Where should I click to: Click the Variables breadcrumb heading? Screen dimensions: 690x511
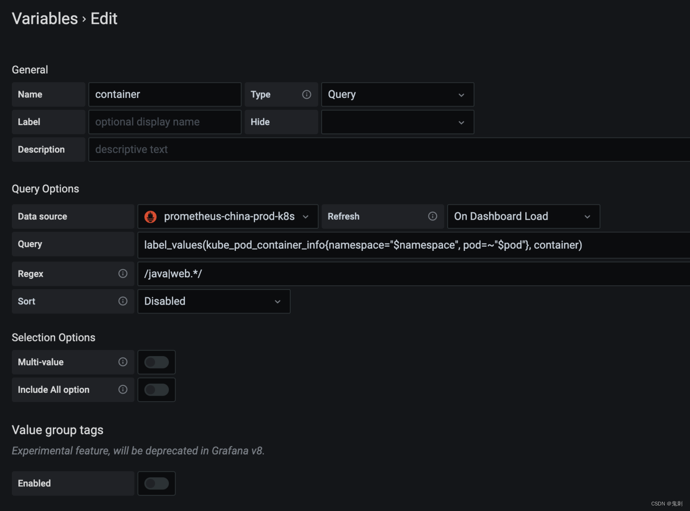(x=45, y=19)
